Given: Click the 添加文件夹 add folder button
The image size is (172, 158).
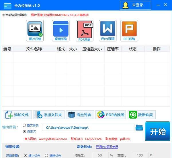Looking at the screenshot, I should coord(49,115).
